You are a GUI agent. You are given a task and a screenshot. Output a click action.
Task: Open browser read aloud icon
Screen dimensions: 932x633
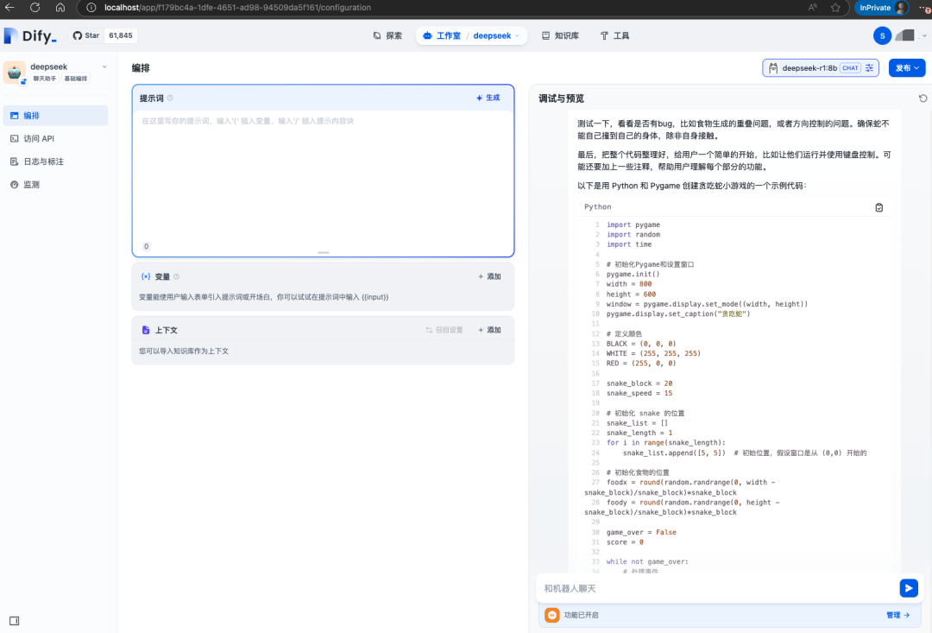(812, 8)
